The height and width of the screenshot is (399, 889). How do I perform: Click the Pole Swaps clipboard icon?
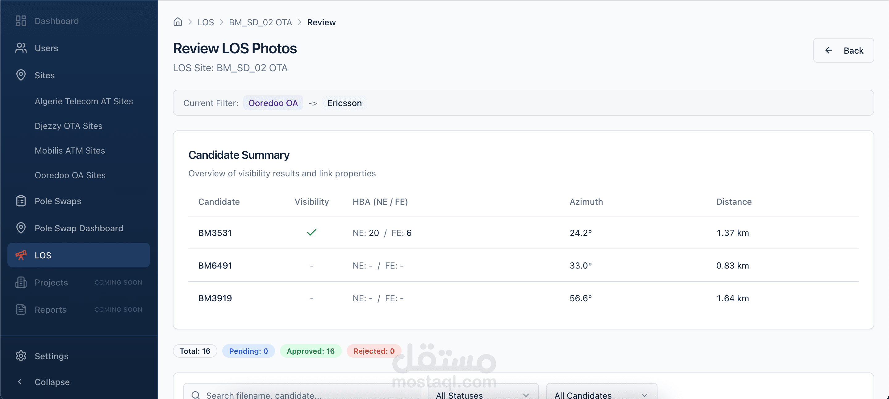pyautogui.click(x=21, y=201)
